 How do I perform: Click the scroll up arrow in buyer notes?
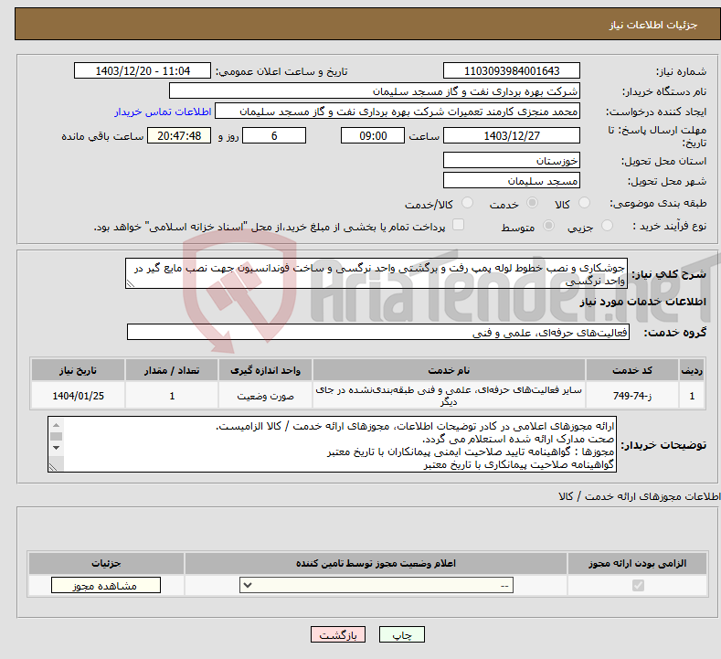56,425
